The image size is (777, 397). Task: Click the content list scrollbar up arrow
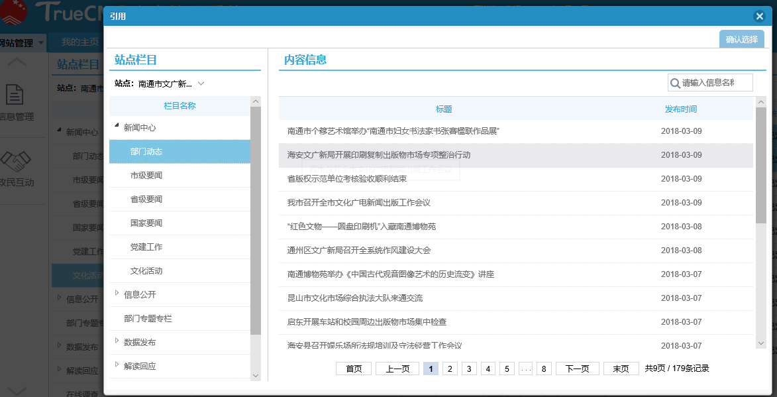[x=761, y=101]
